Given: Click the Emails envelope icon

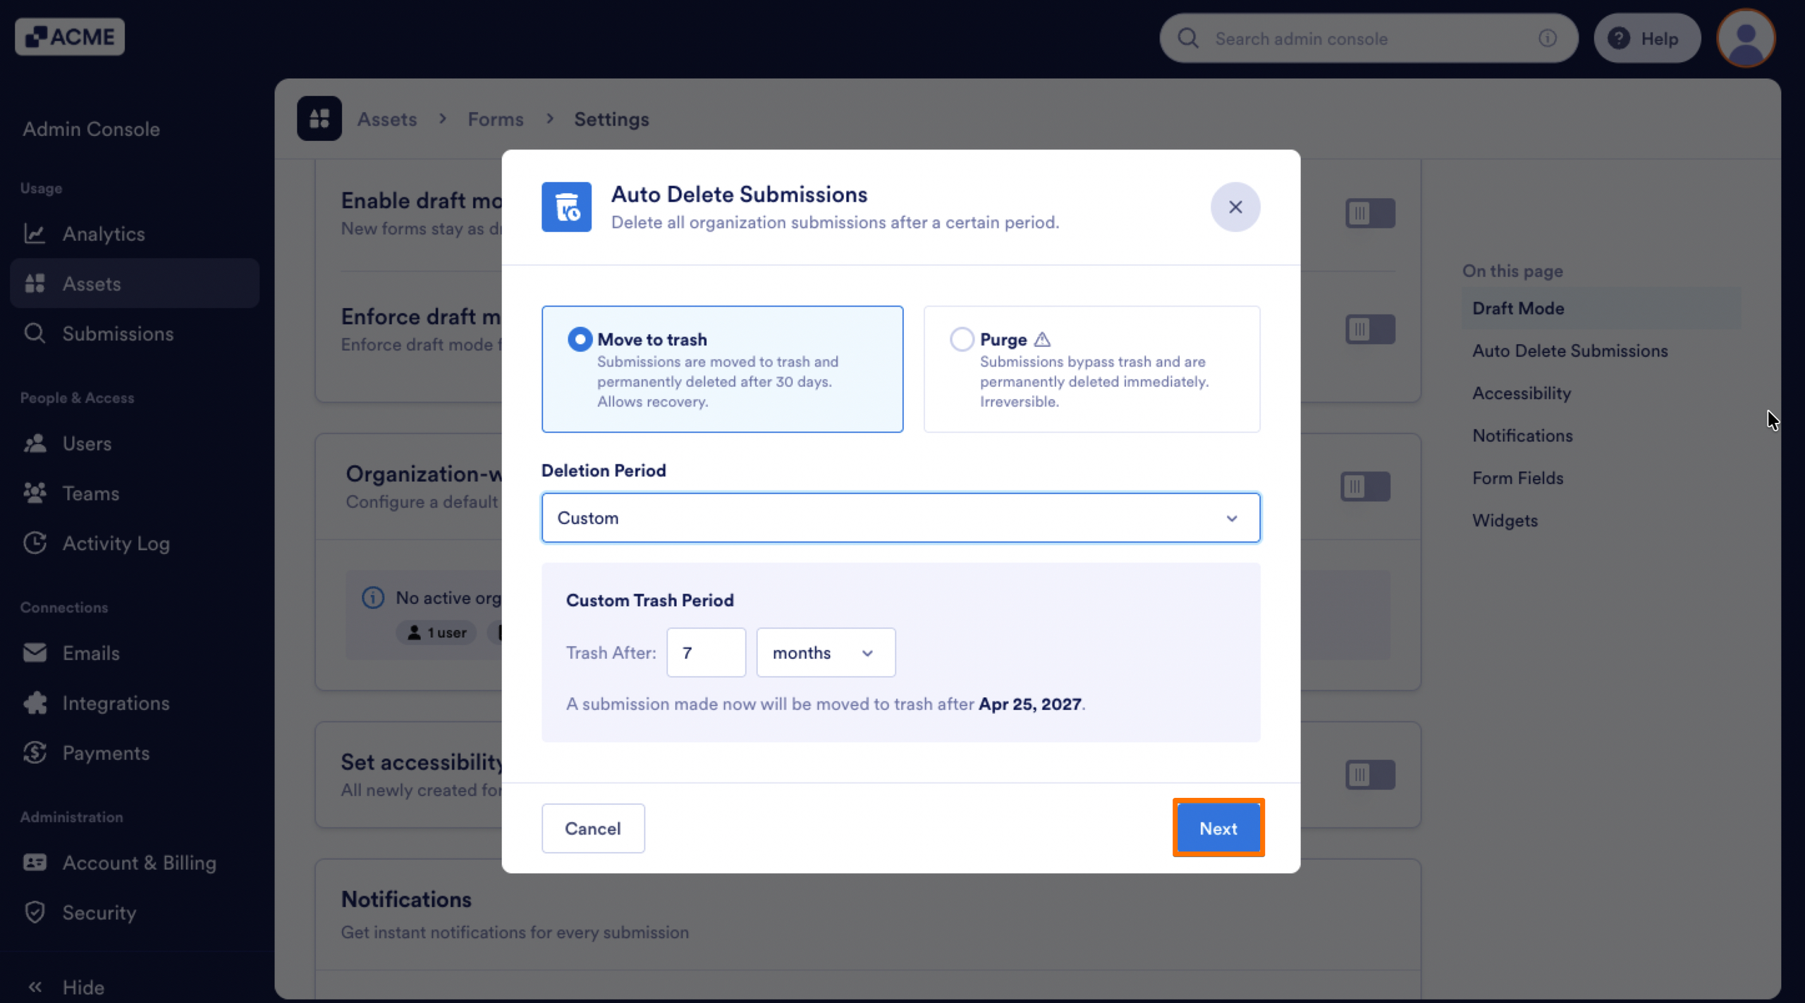Looking at the screenshot, I should (35, 653).
